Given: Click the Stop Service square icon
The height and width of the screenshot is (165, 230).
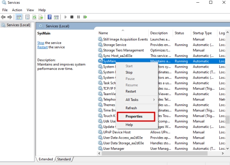Looking at the screenshot, I should click(72, 17).
